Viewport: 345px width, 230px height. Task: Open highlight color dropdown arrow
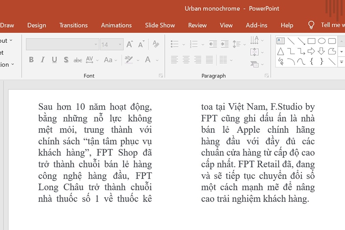click(x=138, y=60)
